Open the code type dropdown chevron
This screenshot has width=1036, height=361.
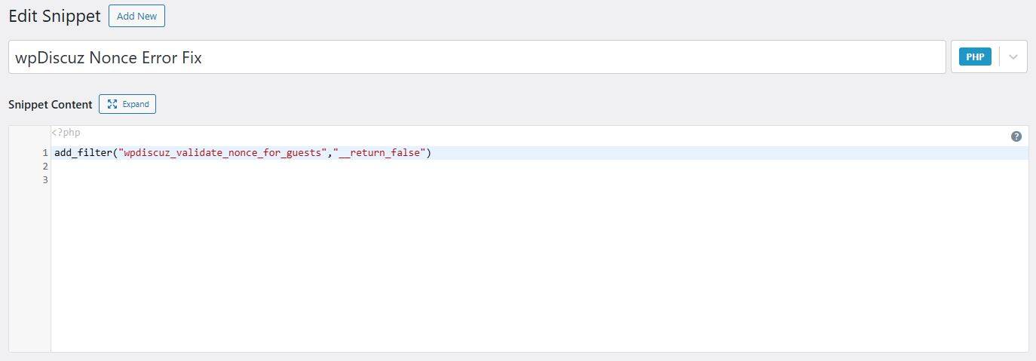click(1013, 57)
